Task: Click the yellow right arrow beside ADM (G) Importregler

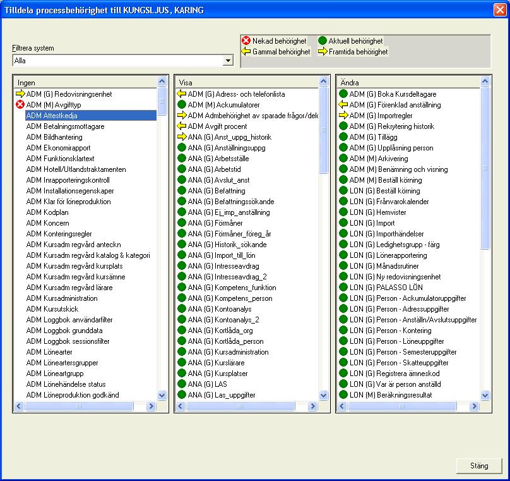Action: (x=343, y=115)
